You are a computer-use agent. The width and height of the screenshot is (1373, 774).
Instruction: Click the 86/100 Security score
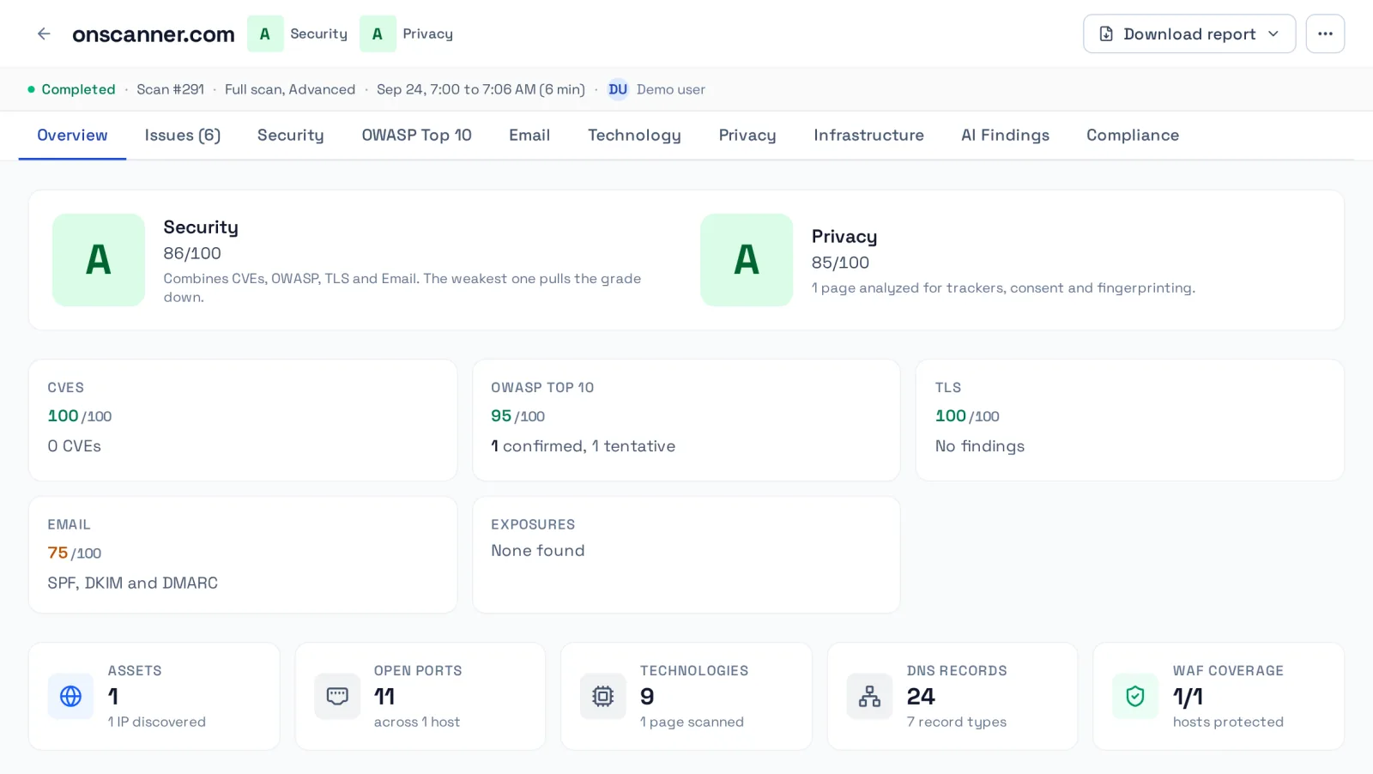coord(192,253)
